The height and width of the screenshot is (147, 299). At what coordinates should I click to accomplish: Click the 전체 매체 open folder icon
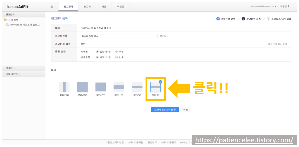(x=5, y=20)
